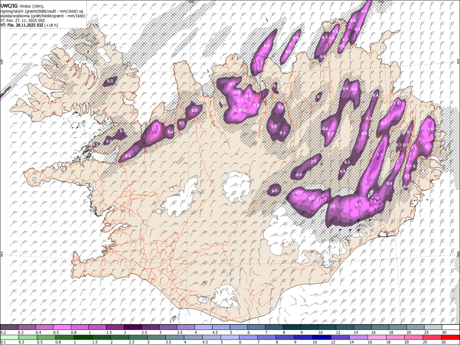Image resolution: width=460 pixels, height=345 pixels.
Task: Click the lilac 14 swatch in lower legend
Action: [359, 337]
